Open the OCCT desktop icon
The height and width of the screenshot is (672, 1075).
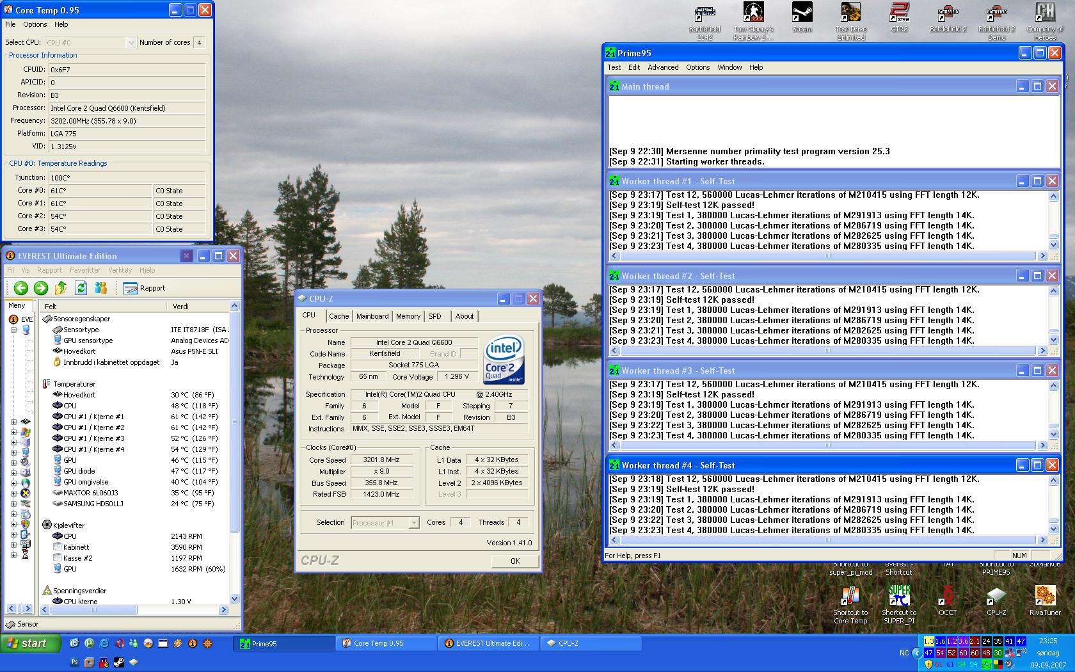pos(948,601)
